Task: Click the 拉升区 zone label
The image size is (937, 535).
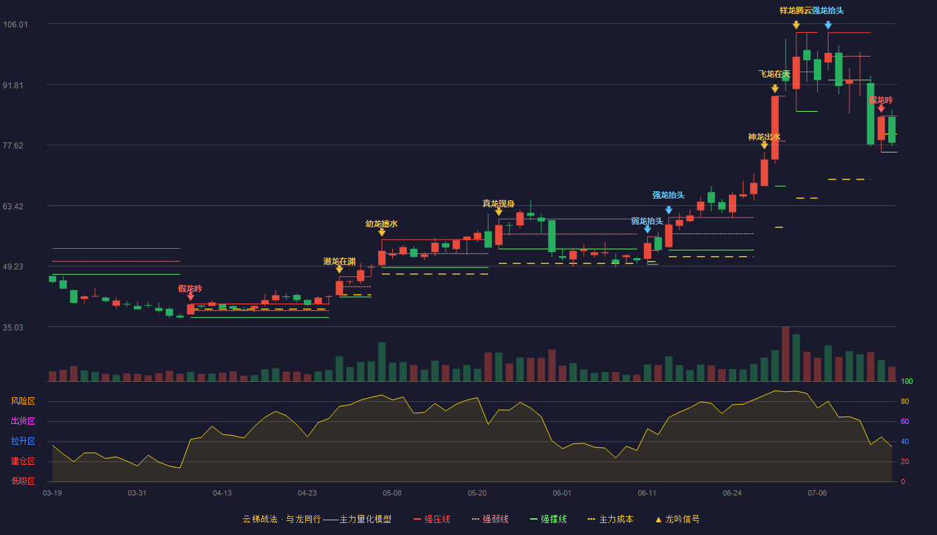Action: tap(23, 441)
